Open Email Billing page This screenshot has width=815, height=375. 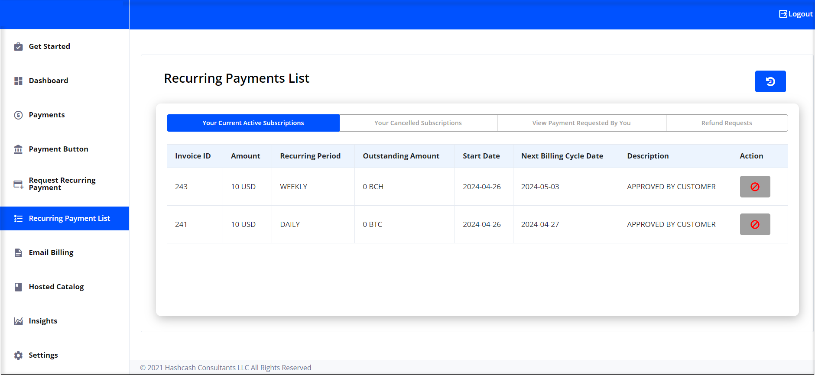click(65, 252)
